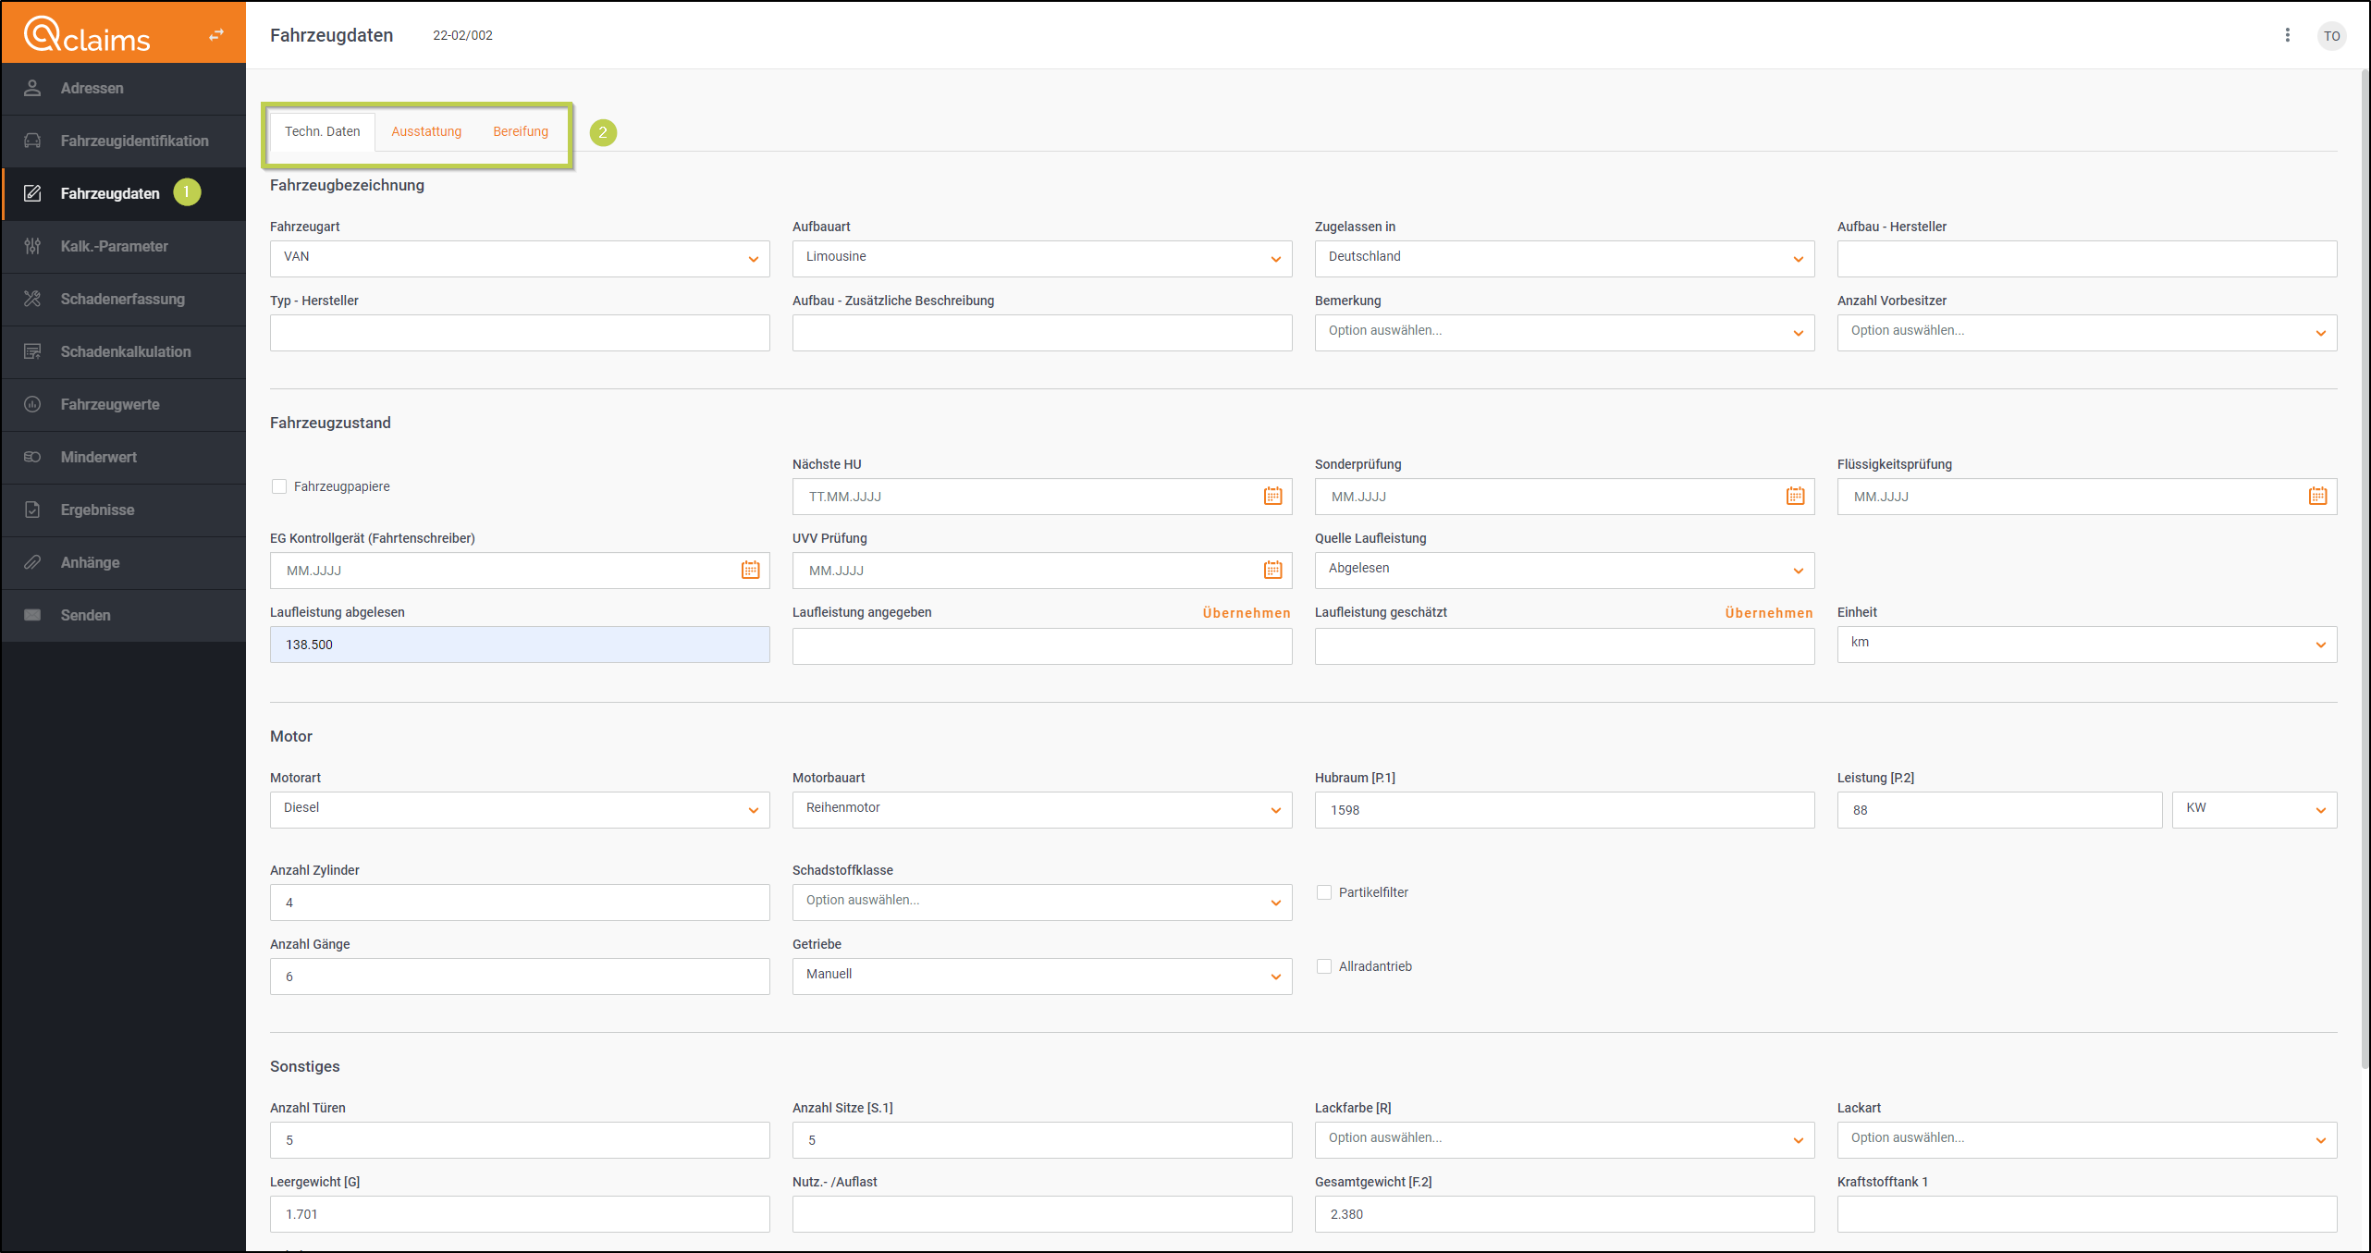Expand the Fahrzeugart dropdown showing VAN

pos(519,258)
